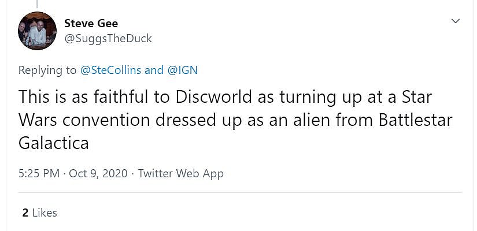Open the tweet options chevron menu
The image size is (477, 231).
tap(456, 21)
